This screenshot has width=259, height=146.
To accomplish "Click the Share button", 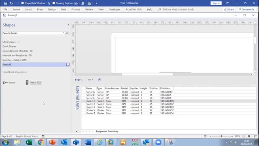I will [x=229, y=9].
